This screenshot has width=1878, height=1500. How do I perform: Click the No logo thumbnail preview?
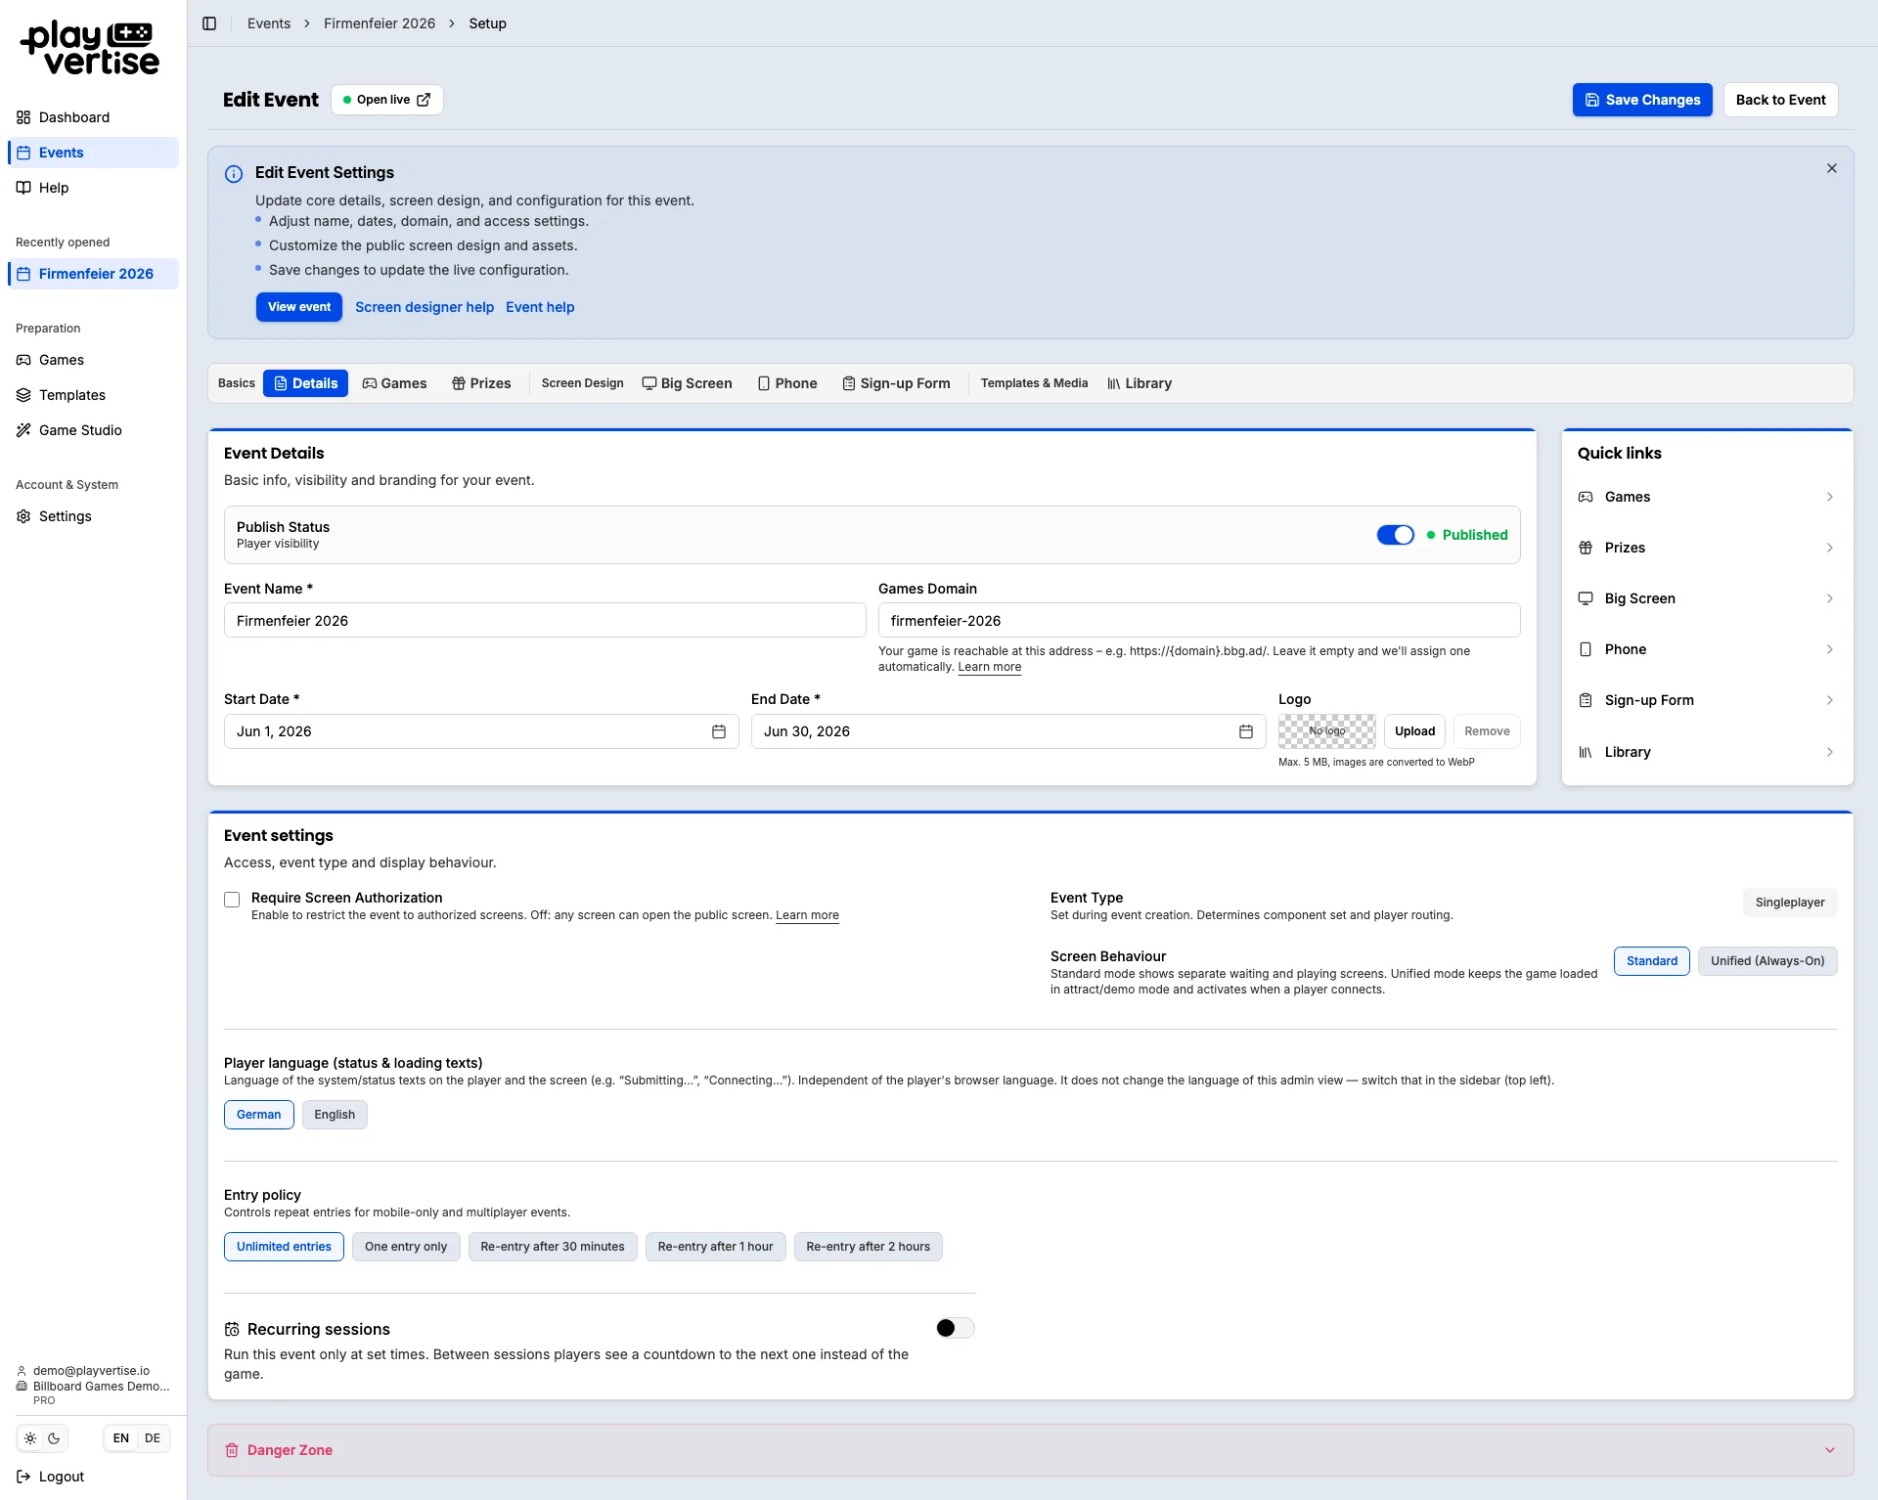1326,731
